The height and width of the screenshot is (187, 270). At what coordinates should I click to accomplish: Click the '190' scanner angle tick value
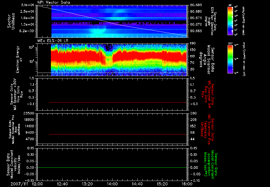pos(193,43)
